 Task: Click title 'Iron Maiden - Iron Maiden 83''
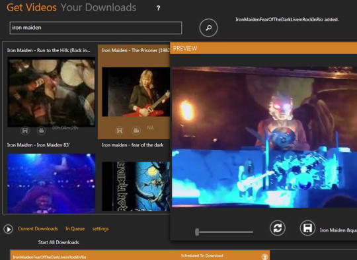coord(38,145)
